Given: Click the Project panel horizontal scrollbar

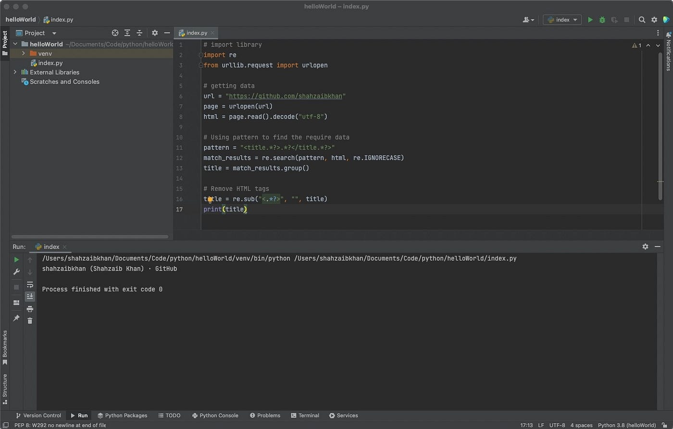Looking at the screenshot, I should pyautogui.click(x=90, y=237).
